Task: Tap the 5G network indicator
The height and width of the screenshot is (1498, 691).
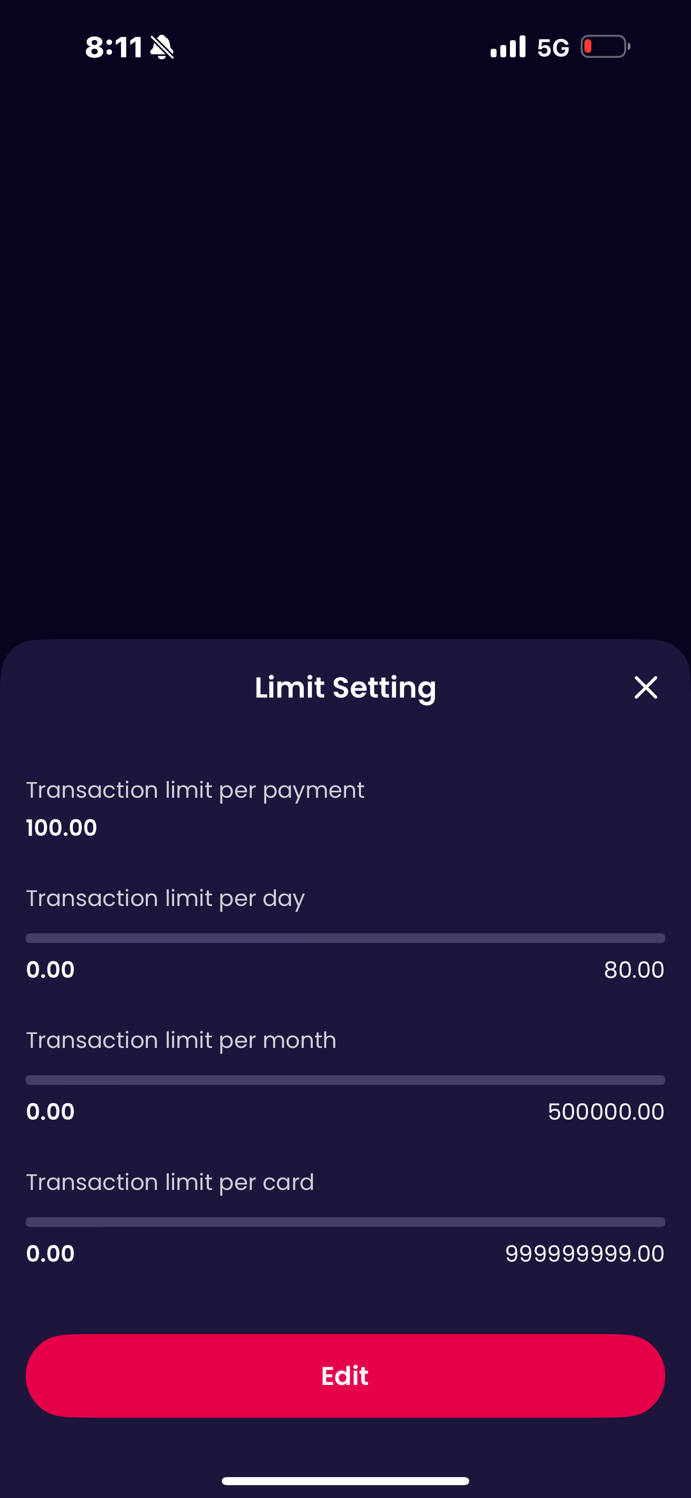Action: tap(553, 48)
